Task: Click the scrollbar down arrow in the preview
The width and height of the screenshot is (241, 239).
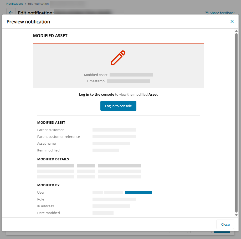Action: click(236, 215)
